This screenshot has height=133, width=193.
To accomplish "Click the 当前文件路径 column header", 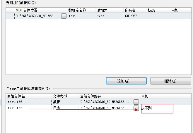I will point(90,96).
